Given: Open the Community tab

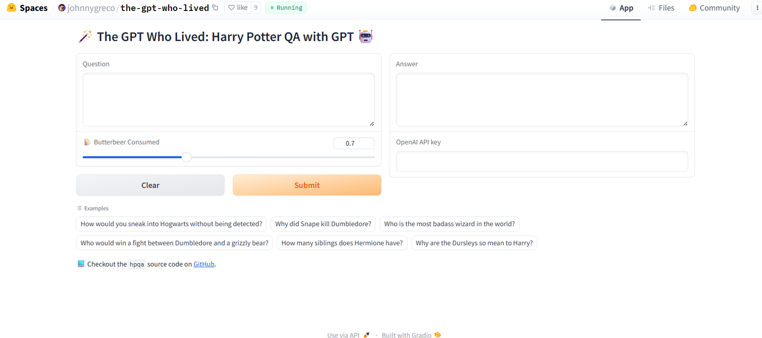Looking at the screenshot, I should coord(714,8).
